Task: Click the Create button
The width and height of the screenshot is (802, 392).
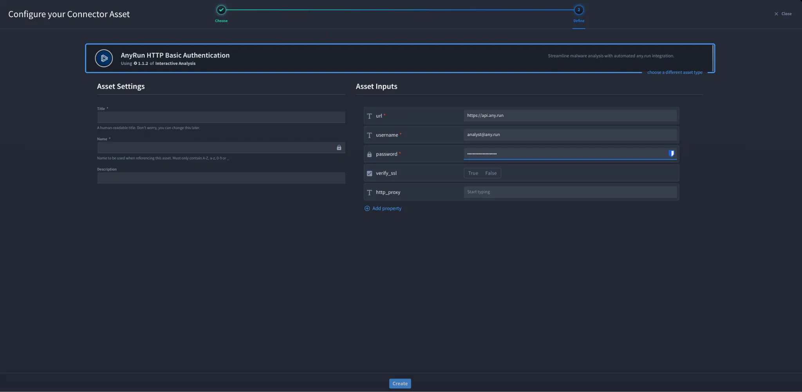Action: pyautogui.click(x=400, y=383)
